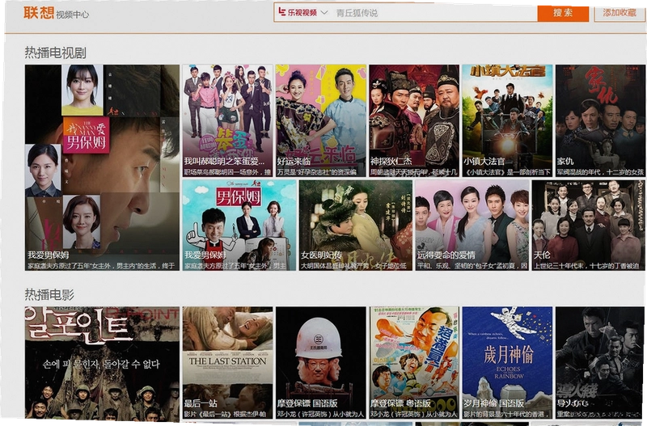
Task: Expand the video source dropdown arrow
Action: coord(324,12)
